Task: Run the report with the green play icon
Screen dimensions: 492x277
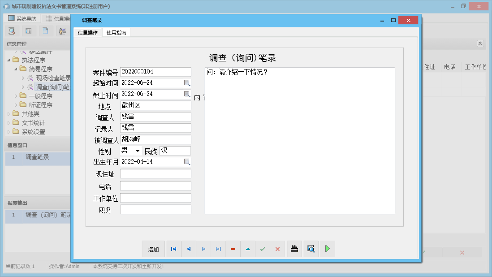Action: [x=327, y=249]
